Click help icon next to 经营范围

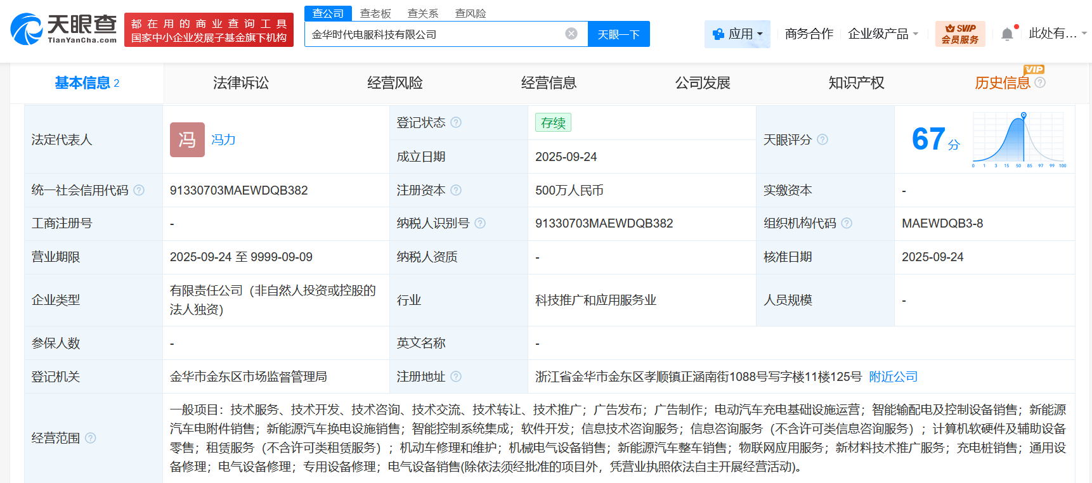(x=91, y=438)
